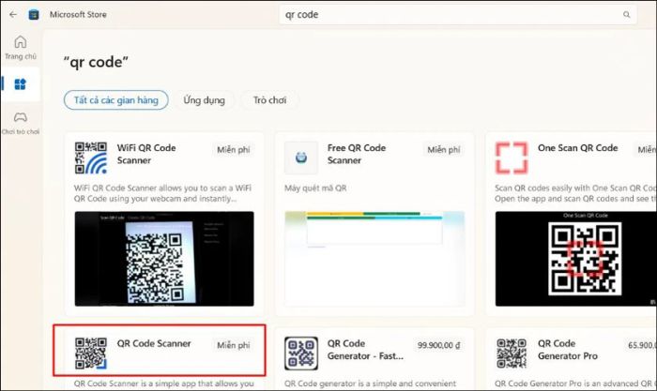Open Trang chủ home in sidebar
657x391 pixels.
pyautogui.click(x=20, y=47)
